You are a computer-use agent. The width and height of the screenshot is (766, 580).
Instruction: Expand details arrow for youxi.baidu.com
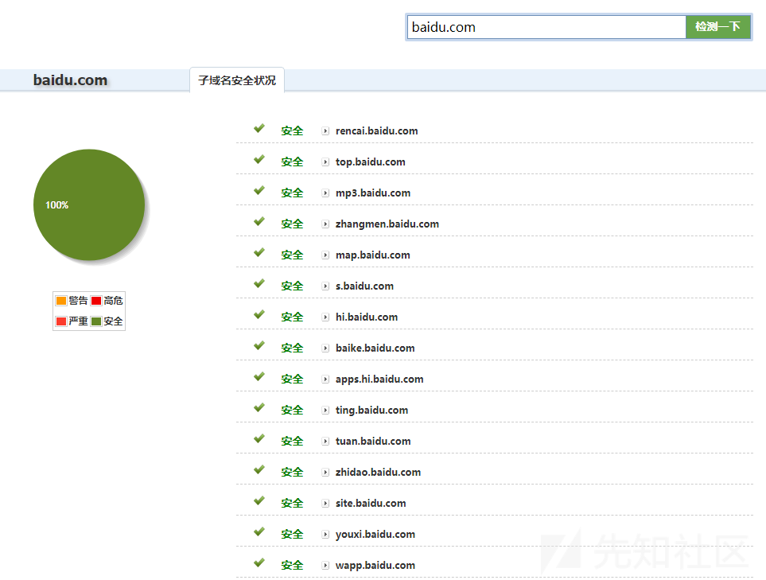[325, 535]
